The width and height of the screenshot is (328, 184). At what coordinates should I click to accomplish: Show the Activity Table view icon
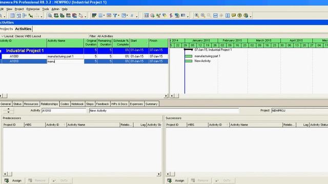tap(12, 15)
